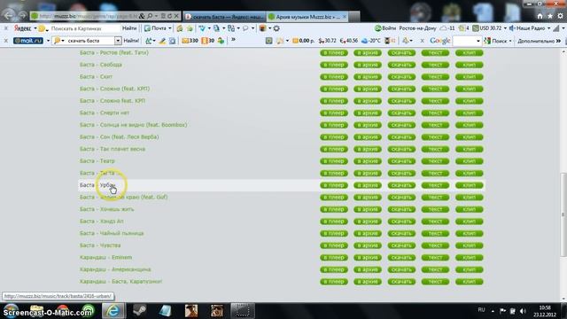The height and width of the screenshot is (319, 567).
Task: Expand the Наше Радио dropdown
Action: tap(549, 28)
